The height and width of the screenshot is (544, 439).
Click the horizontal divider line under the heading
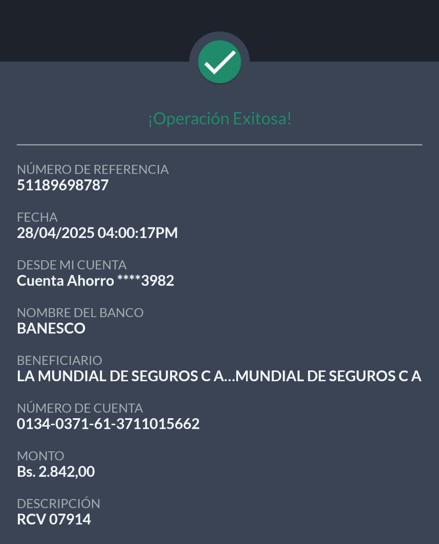click(x=219, y=145)
